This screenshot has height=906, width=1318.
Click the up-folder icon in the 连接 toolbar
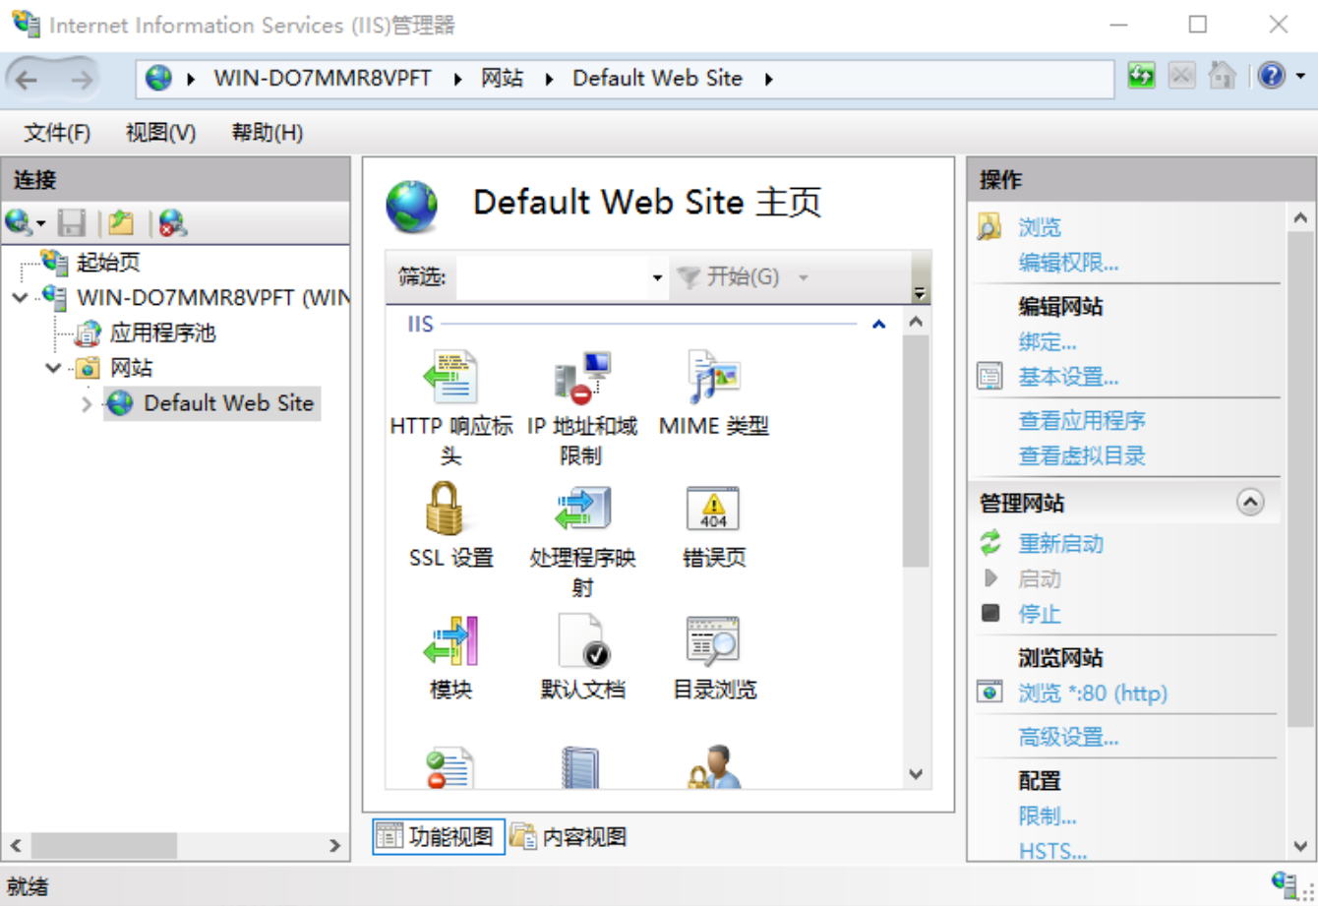122,223
